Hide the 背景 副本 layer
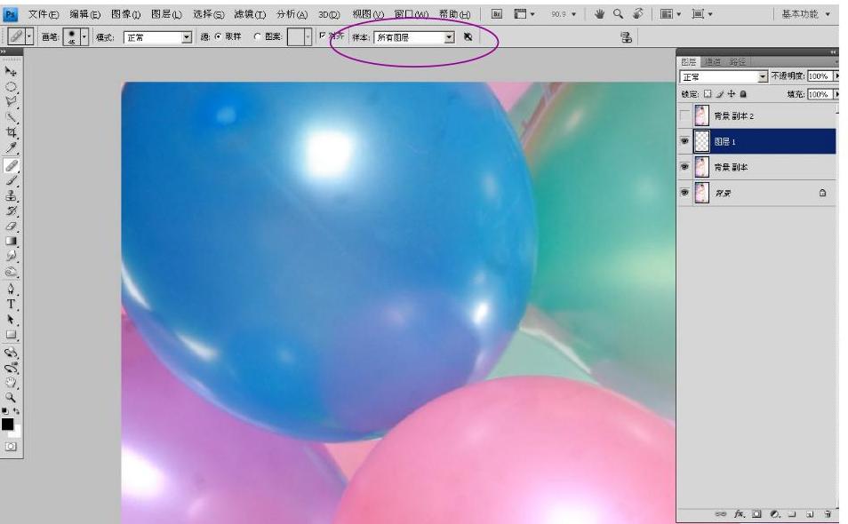Viewport: 848px width, 524px height. (684, 167)
